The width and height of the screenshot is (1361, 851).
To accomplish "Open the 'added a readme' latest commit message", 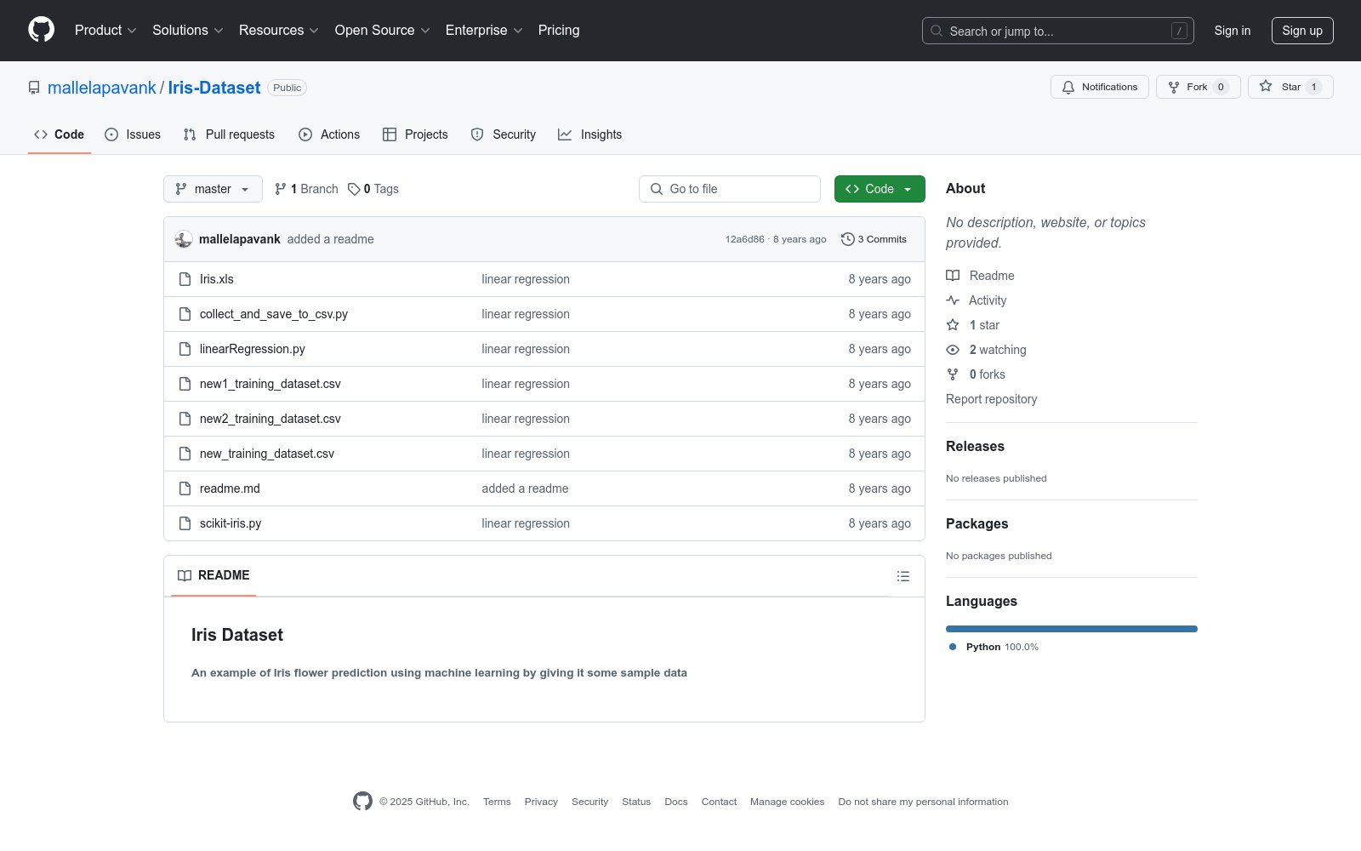I will click(331, 239).
